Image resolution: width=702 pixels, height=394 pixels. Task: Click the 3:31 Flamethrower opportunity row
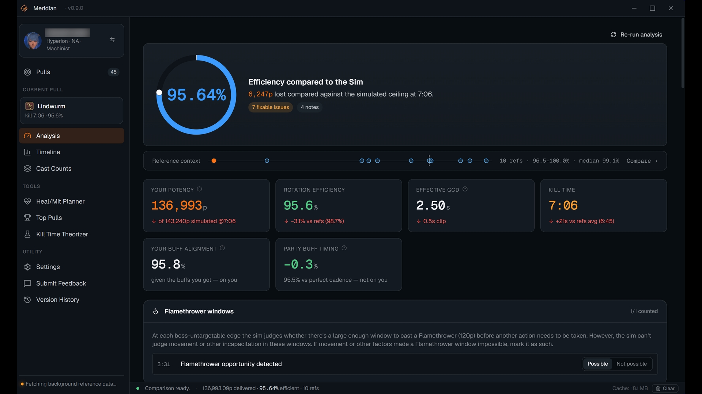click(x=405, y=364)
